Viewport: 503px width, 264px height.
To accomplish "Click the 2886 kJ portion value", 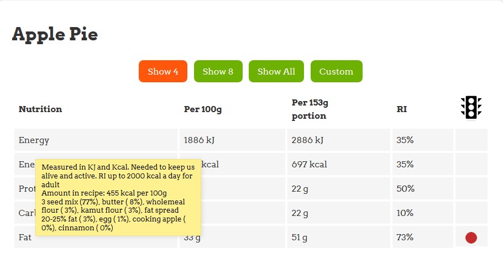I will [x=308, y=140].
